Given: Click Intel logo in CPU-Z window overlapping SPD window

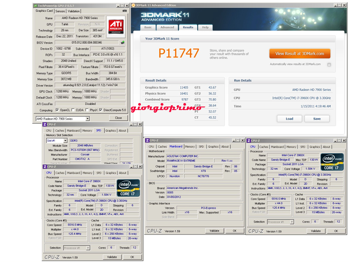Looking at the screenshot, I should coord(128,188).
